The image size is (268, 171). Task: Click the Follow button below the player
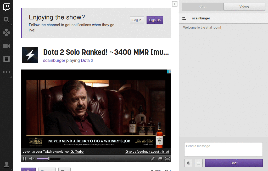coord(28,169)
